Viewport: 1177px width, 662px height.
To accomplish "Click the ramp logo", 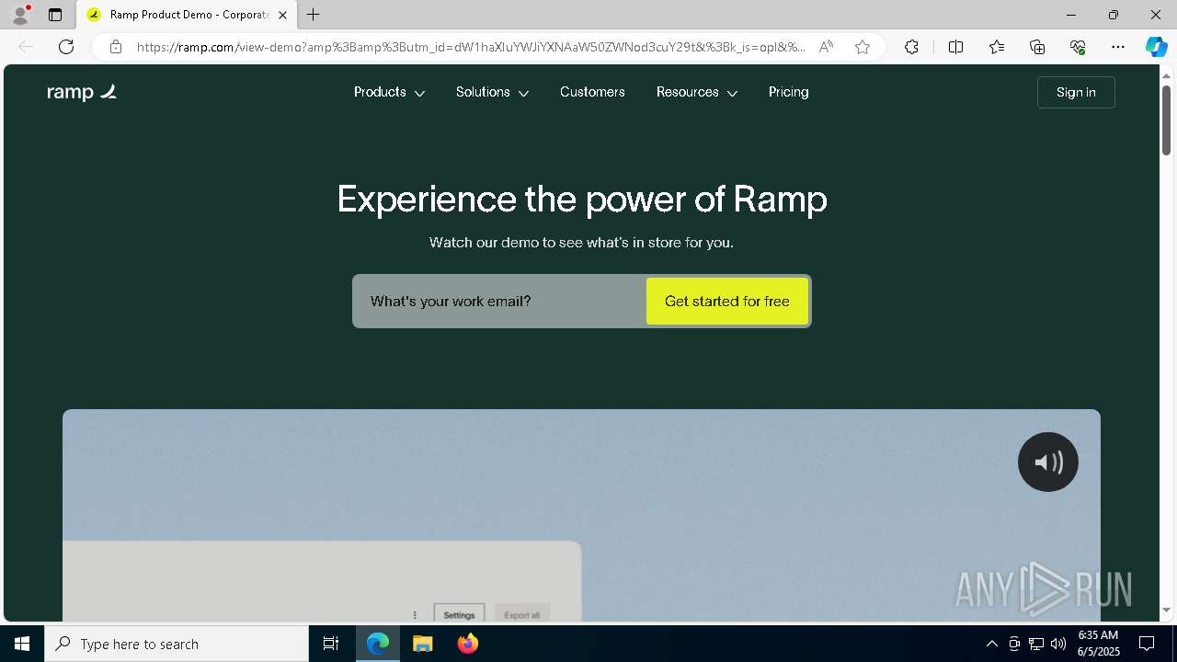I will (x=82, y=92).
